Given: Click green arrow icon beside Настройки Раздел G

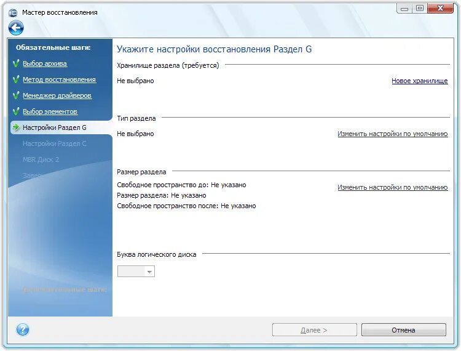Looking at the screenshot, I should [x=16, y=127].
